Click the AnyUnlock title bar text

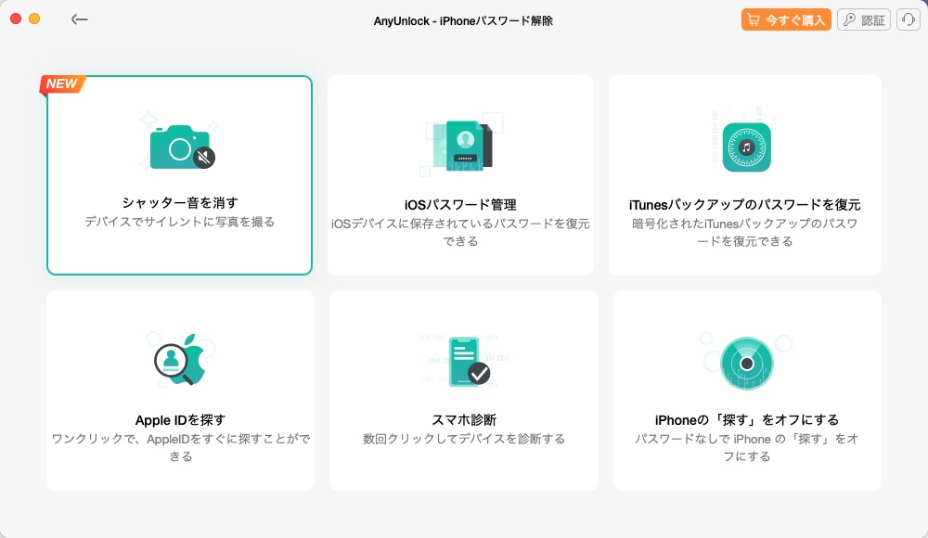coord(464,19)
